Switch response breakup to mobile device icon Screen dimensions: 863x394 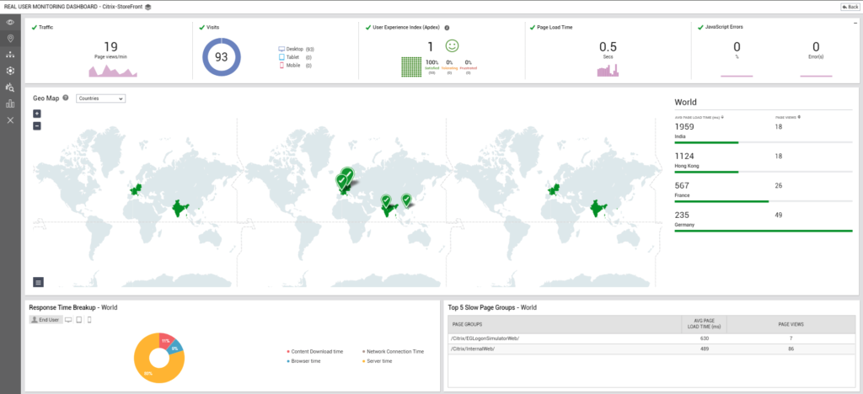89,319
